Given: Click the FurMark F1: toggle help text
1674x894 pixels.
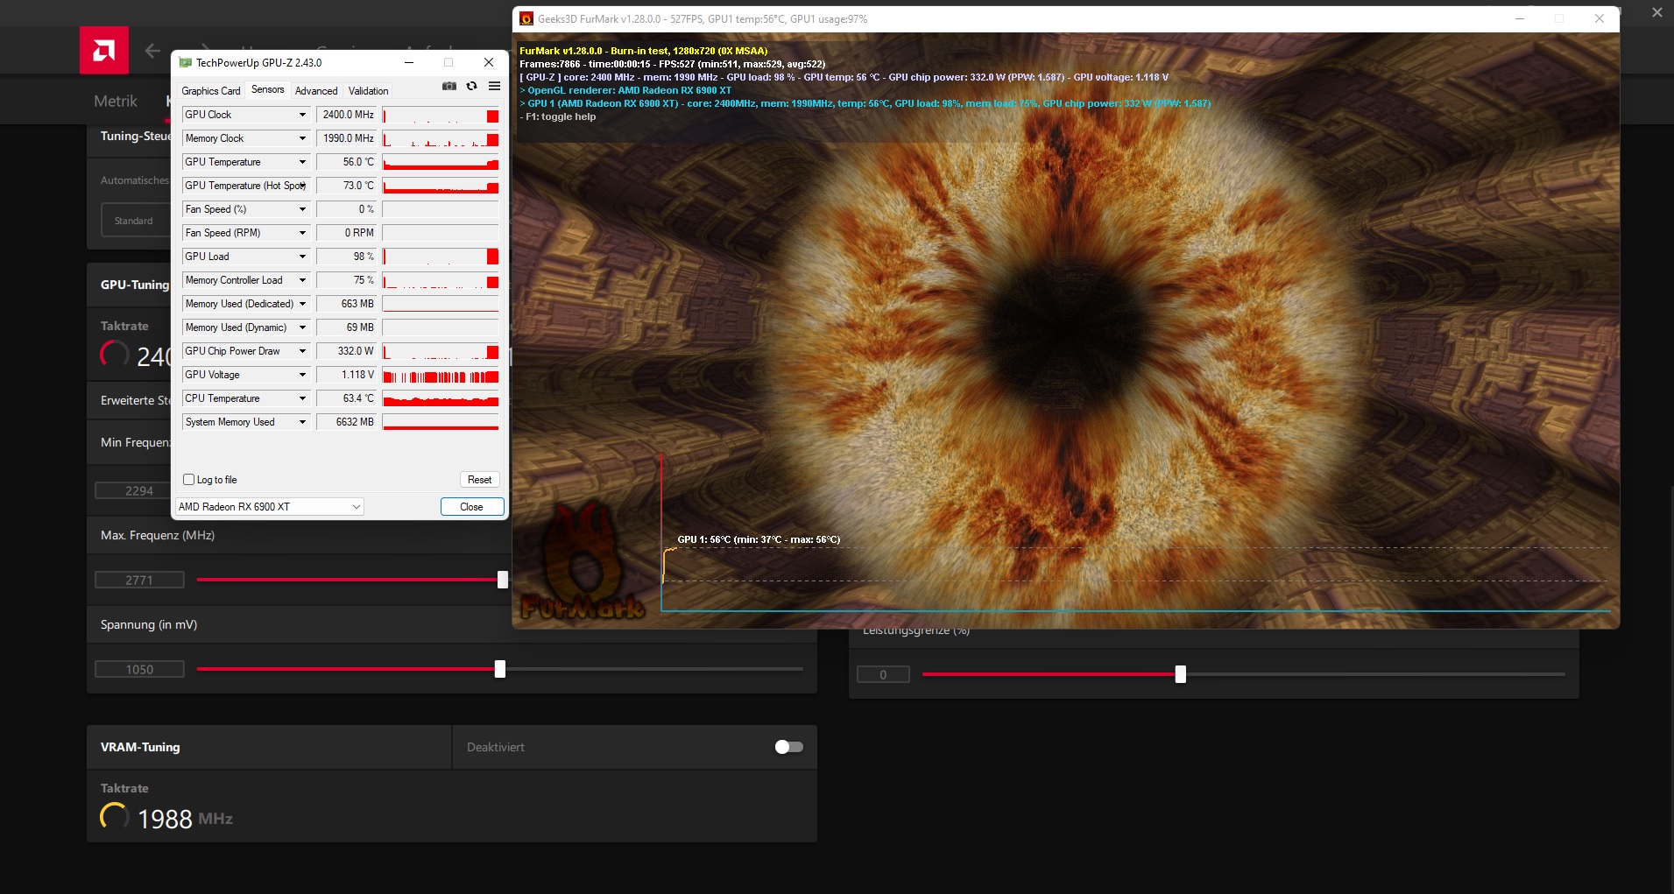Looking at the screenshot, I should point(558,116).
